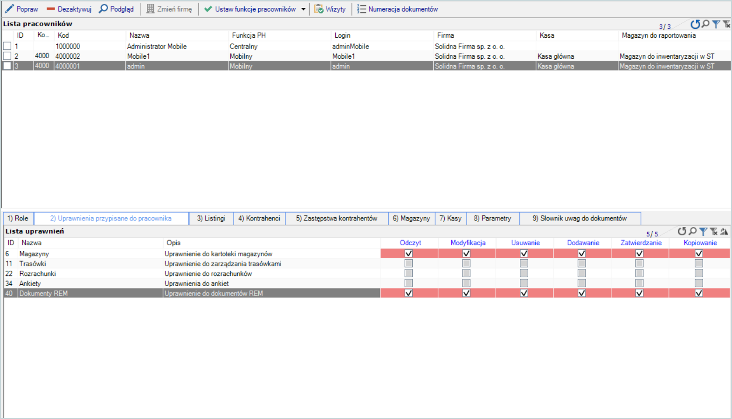Open the 4) Kontrahenci tab
Viewport: 732px width, 419px height.
(x=259, y=218)
